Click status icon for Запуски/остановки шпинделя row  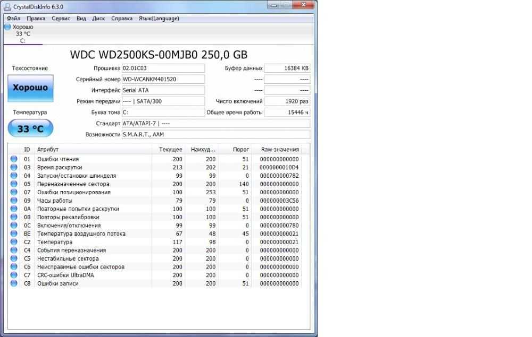[14, 175]
